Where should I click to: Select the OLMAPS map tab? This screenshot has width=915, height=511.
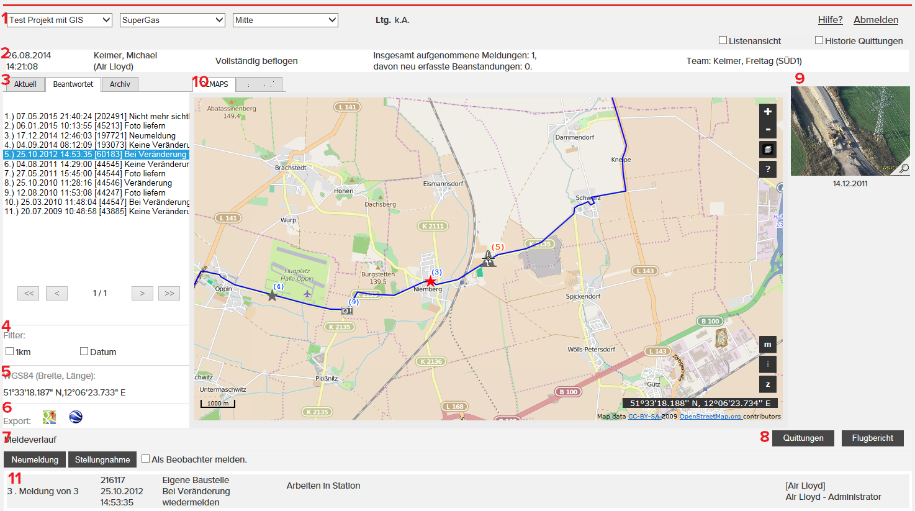[x=215, y=84]
